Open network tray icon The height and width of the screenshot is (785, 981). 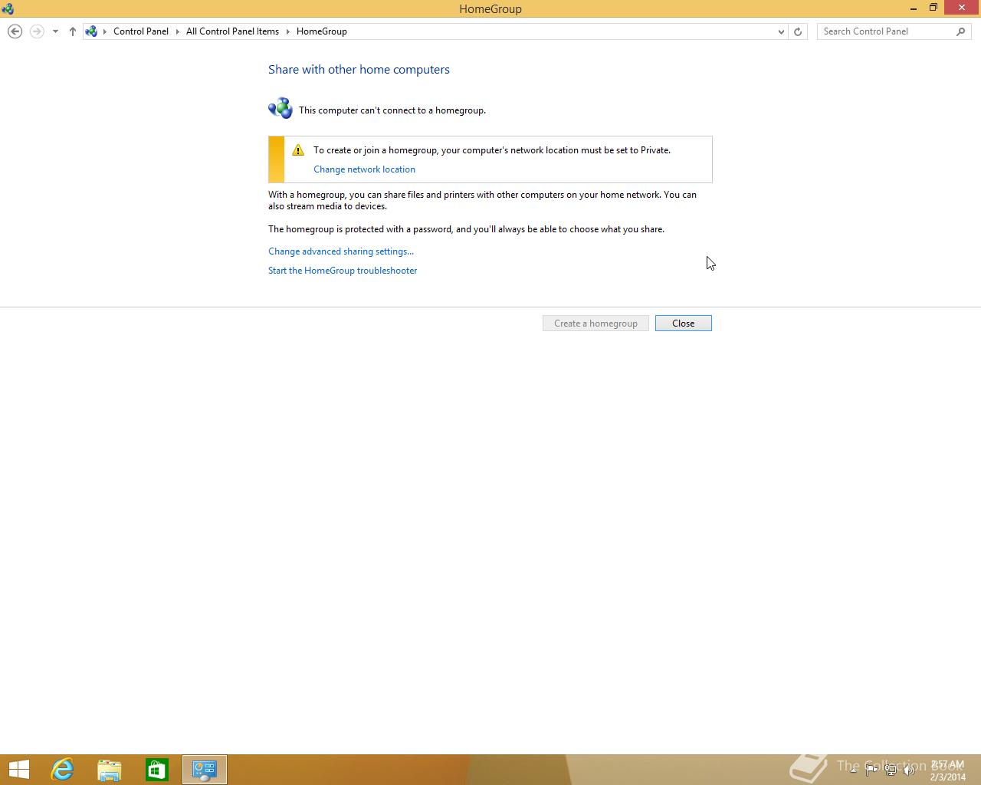click(x=891, y=770)
